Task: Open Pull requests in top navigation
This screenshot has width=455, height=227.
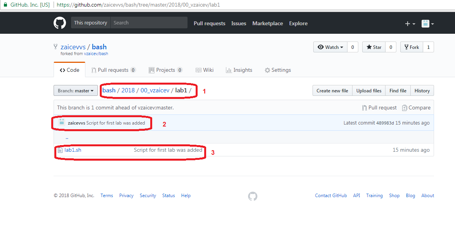Action: tap(210, 24)
